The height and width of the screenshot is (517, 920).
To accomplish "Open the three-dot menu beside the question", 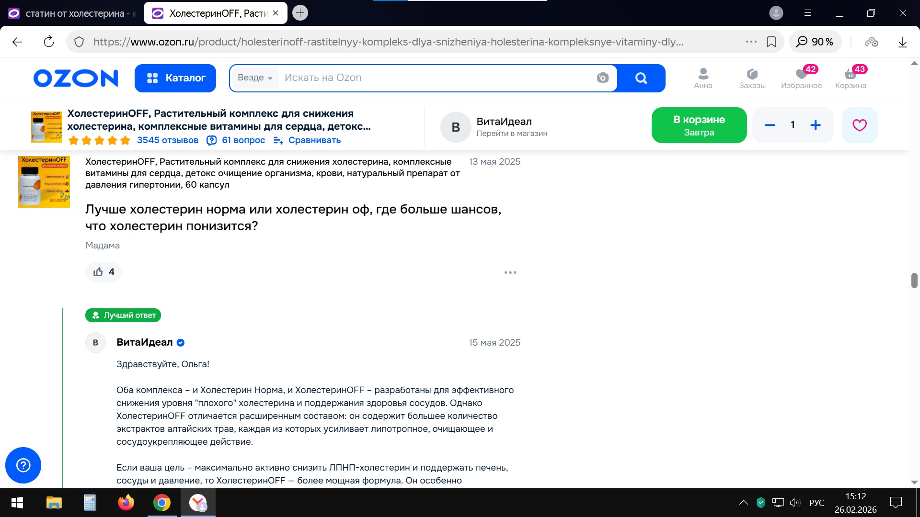I will pyautogui.click(x=510, y=272).
